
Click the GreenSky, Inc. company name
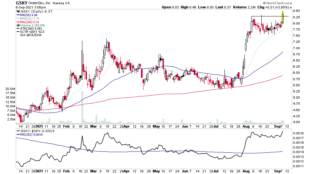pos(40,3)
